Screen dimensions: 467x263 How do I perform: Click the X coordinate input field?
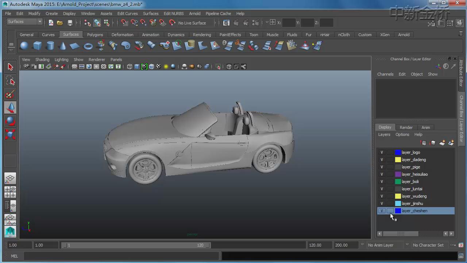[x=289, y=23]
